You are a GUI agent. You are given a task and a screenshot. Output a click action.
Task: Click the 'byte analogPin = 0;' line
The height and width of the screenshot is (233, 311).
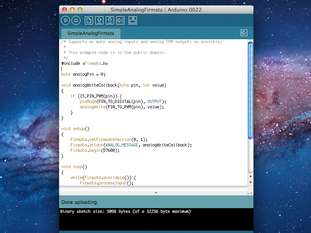[x=83, y=74]
